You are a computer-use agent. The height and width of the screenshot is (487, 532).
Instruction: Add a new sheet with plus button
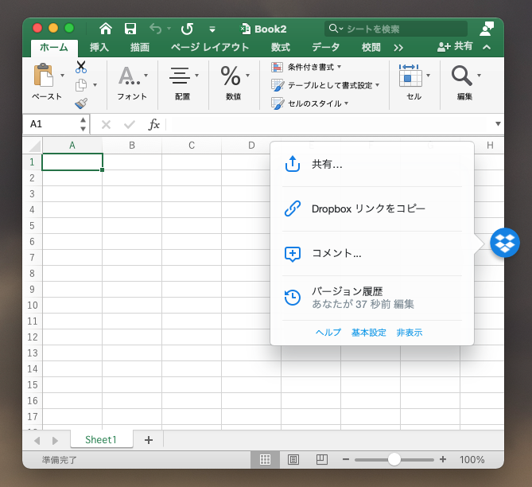(149, 440)
